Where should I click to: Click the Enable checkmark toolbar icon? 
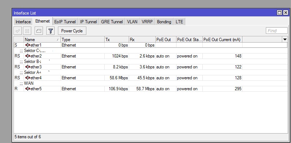click(x=18, y=31)
